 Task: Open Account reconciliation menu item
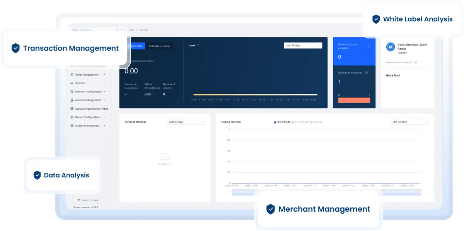point(89,109)
